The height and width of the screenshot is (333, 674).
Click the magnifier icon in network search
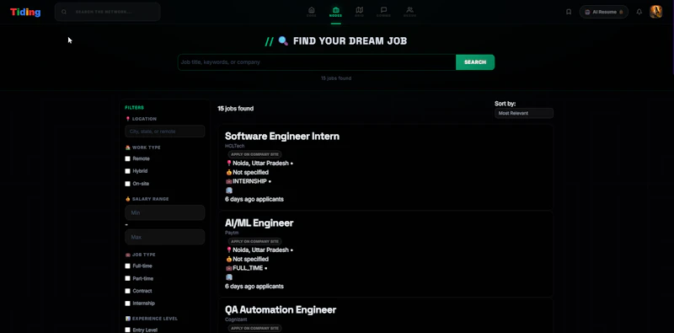point(64,12)
